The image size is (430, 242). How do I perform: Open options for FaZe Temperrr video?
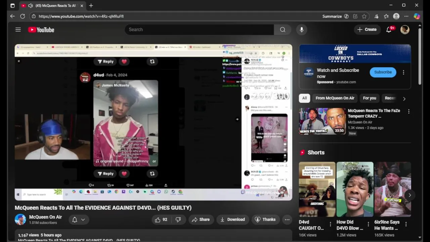[409, 111]
